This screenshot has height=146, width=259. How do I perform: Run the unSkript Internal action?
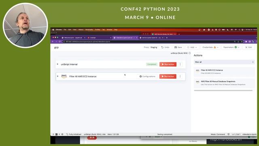pos(168,64)
